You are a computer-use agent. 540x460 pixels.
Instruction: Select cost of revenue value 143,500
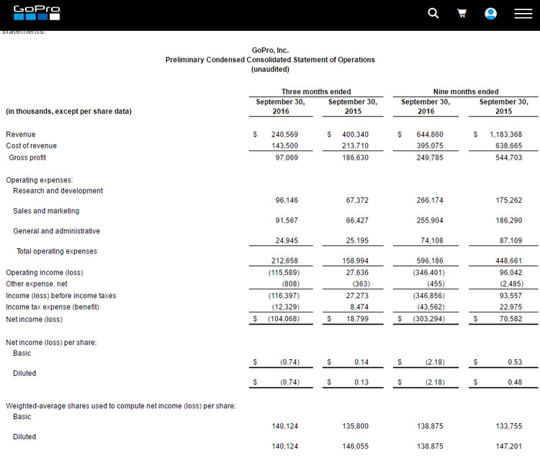(284, 145)
